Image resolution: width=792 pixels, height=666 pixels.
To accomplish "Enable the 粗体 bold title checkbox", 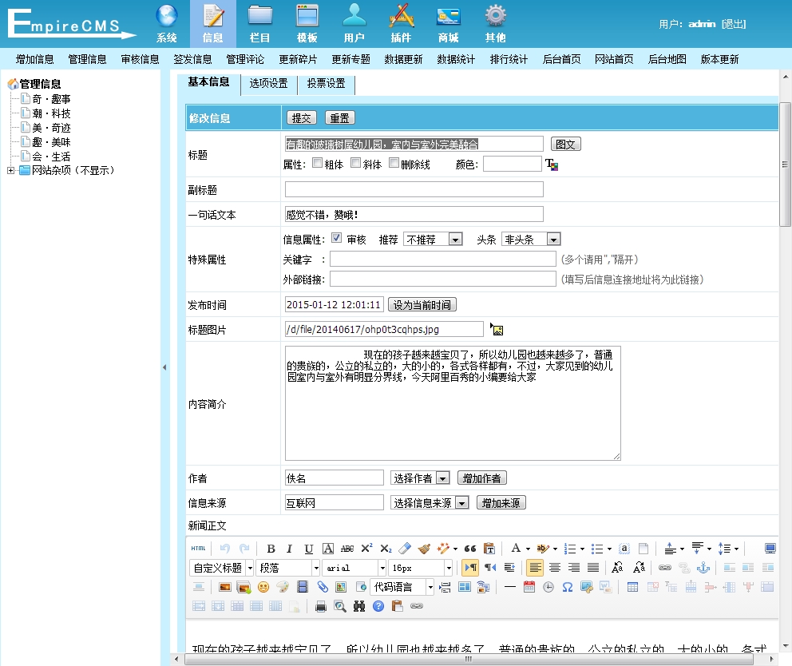I will pyautogui.click(x=317, y=163).
